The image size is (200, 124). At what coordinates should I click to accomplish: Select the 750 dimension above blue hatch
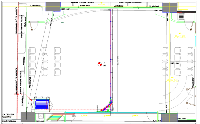click(42, 97)
